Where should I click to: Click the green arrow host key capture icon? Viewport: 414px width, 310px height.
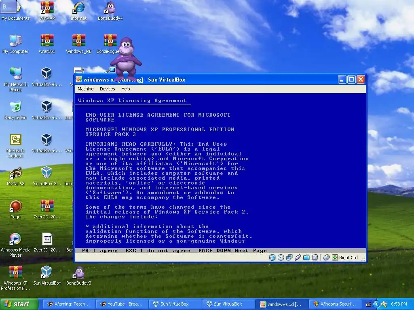pos(335,258)
